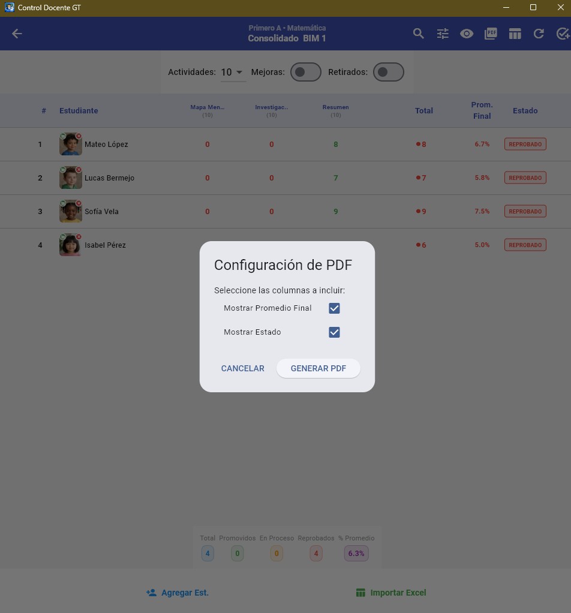Click Sofía Vela's REPROBADO status badge
The width and height of the screenshot is (571, 613).
point(525,211)
